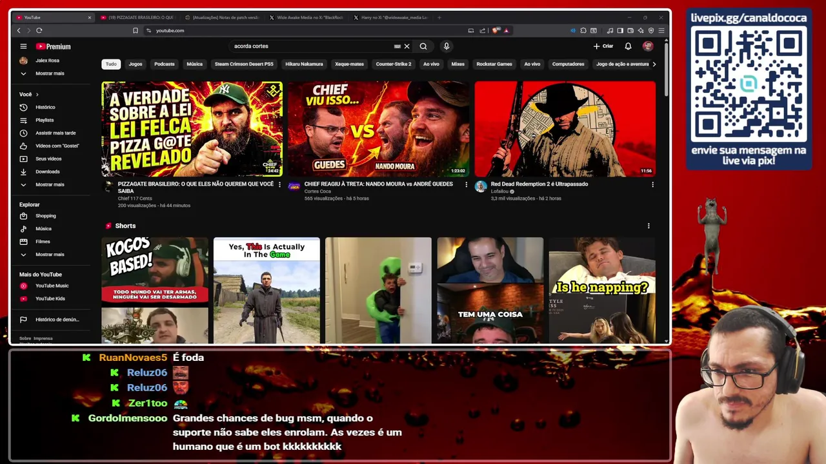Open more options for CHIEF REAGIU video

coord(466,184)
